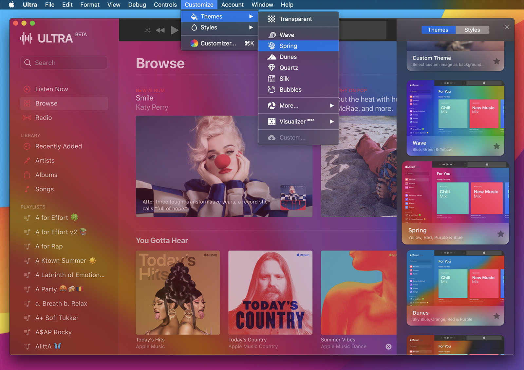Select Browse in sidebar

pos(64,103)
